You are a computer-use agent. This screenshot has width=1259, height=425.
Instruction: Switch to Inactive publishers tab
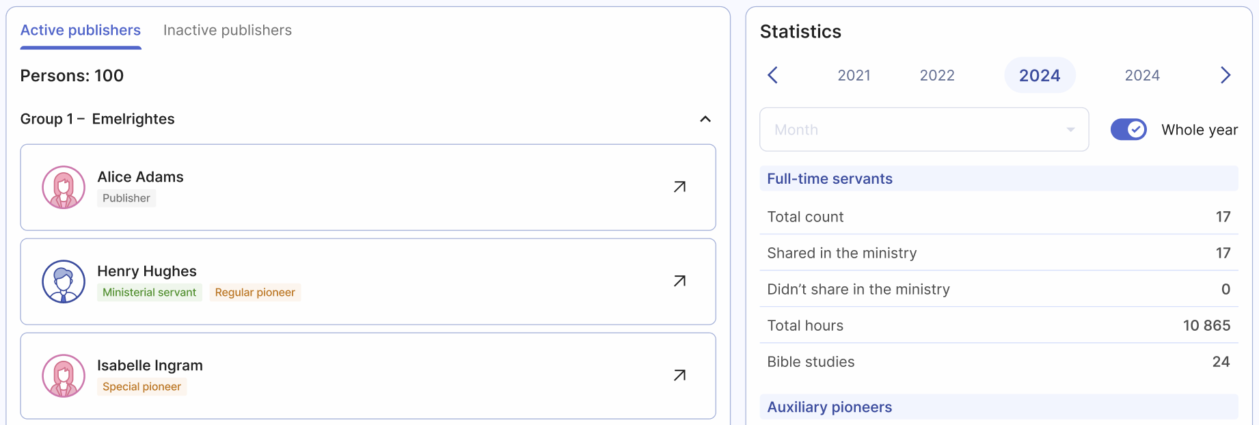point(228,30)
